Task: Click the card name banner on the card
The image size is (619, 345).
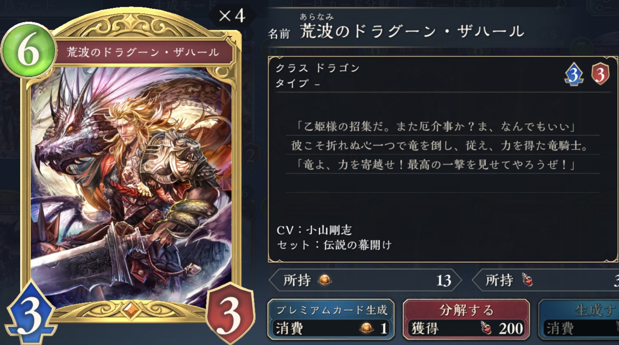Action: click(143, 52)
